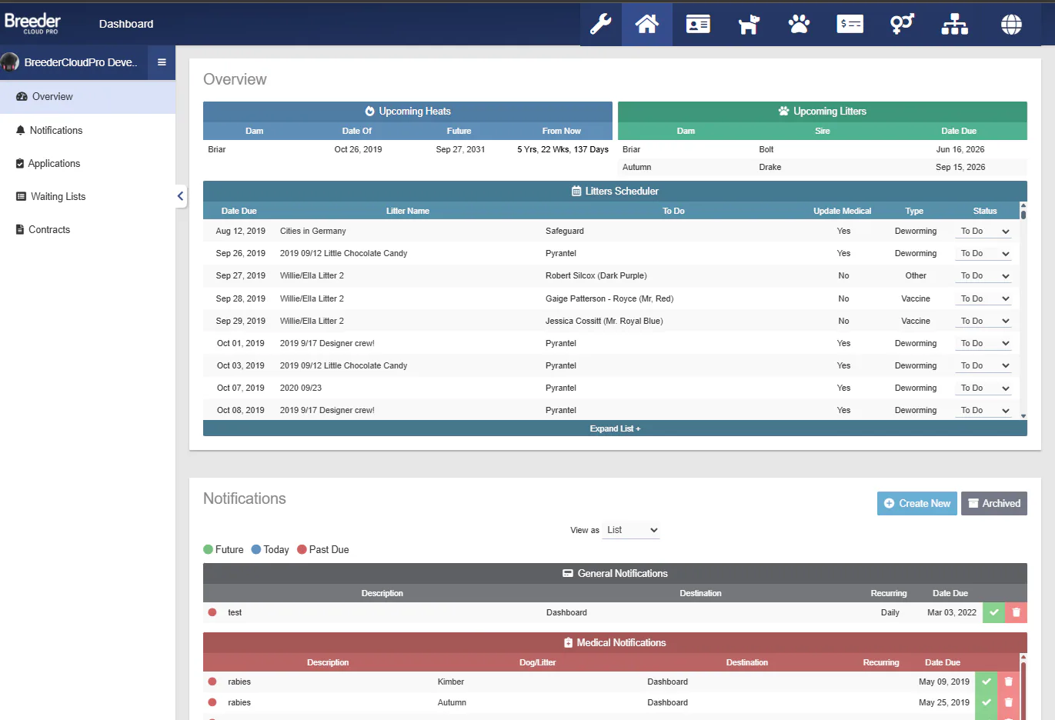Open status dropdown for Jessica Cossitt row
Screen dimensions: 1055x720
[x=984, y=321]
